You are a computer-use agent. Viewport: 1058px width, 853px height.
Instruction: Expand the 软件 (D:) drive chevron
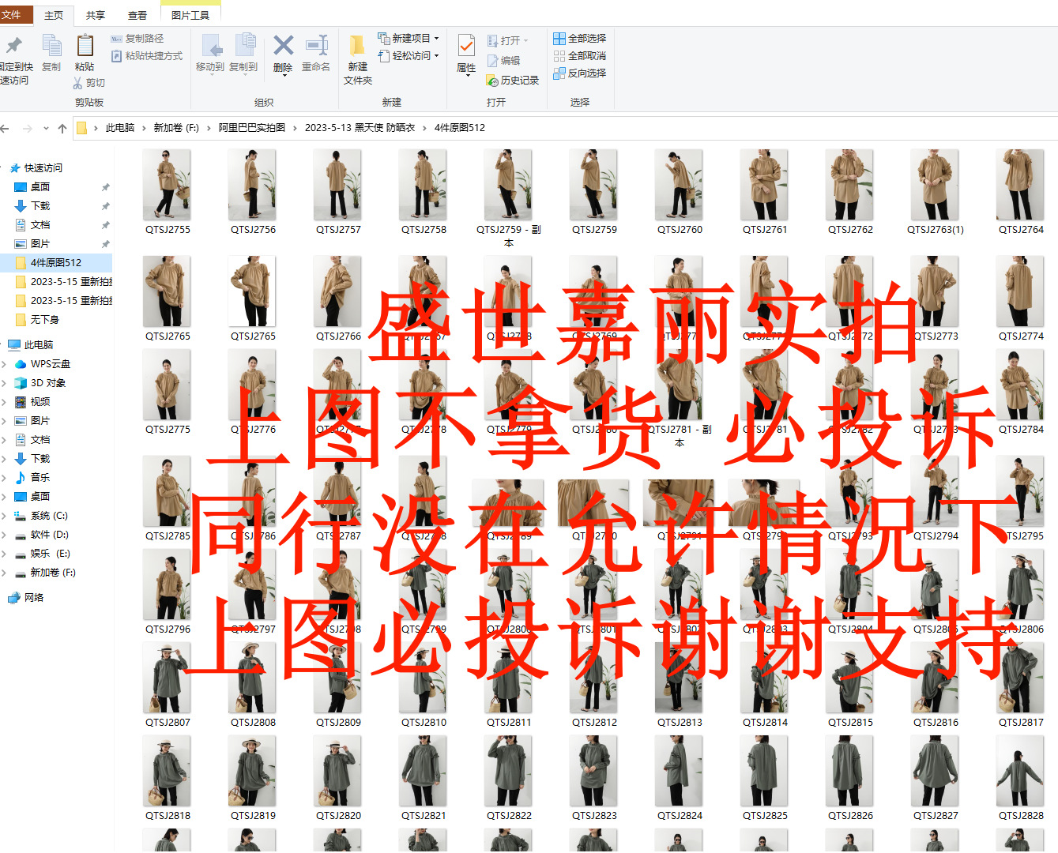point(4,535)
